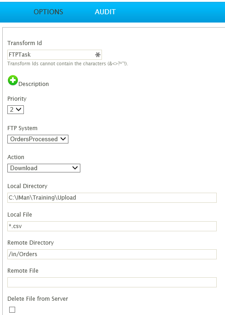Click the empty Remote File field
Image resolution: width=225 pixels, height=315 pixels.
[112, 282]
